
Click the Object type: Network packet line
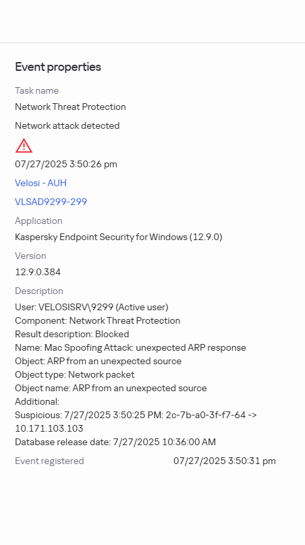coord(75,375)
